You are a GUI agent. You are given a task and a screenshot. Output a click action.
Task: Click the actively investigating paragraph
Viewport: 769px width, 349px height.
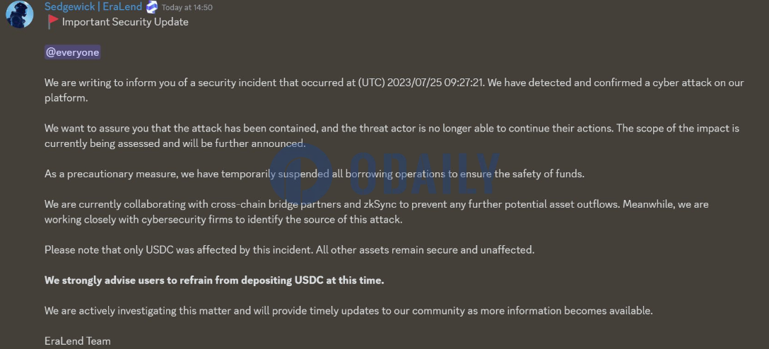pyautogui.click(x=348, y=311)
